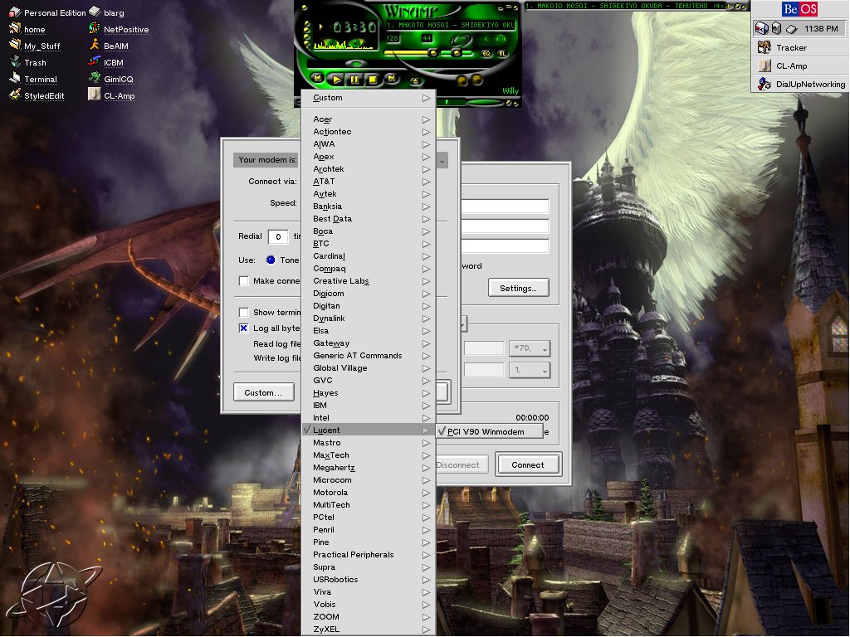Choose Lucent in the modem menu
The height and width of the screenshot is (637, 850).
tap(369, 430)
